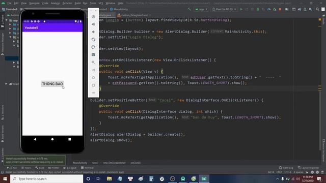Open the Edit menu

(16, 4)
